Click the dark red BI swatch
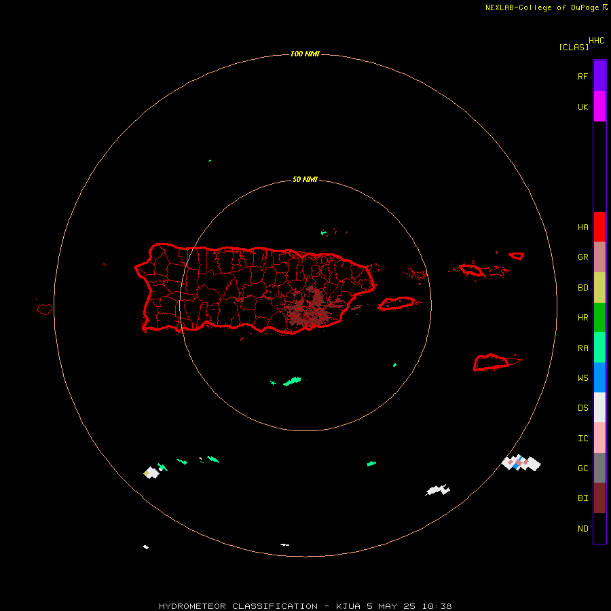 point(599,498)
